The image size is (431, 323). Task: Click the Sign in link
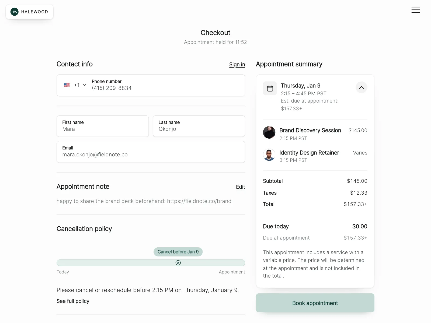click(237, 65)
